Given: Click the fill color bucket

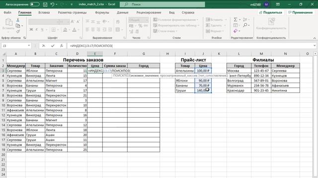Looking at the screenshot, I should [x=65, y=30].
